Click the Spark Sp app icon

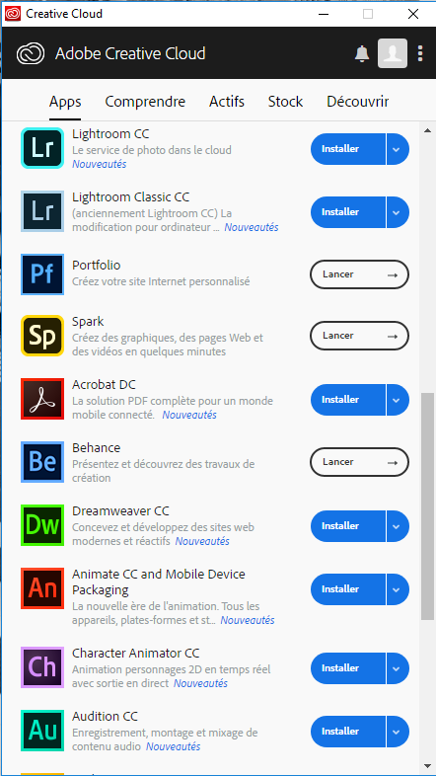(42, 336)
